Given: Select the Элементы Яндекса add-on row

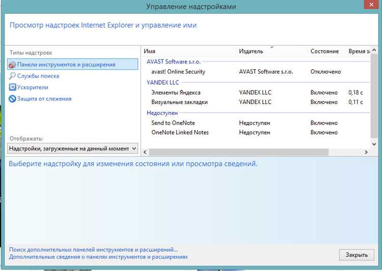Looking at the screenshot, I should 176,93.
